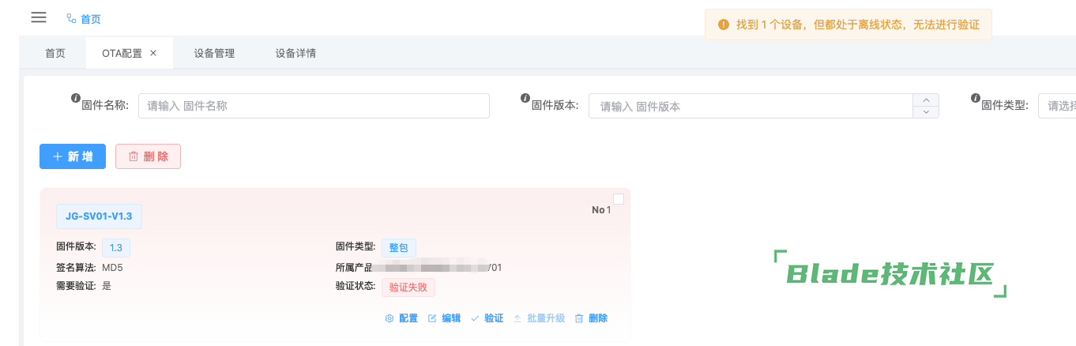Decrease 固件版本 with stepper down arrow
Image resolution: width=1076 pixels, height=346 pixels.
tap(926, 112)
